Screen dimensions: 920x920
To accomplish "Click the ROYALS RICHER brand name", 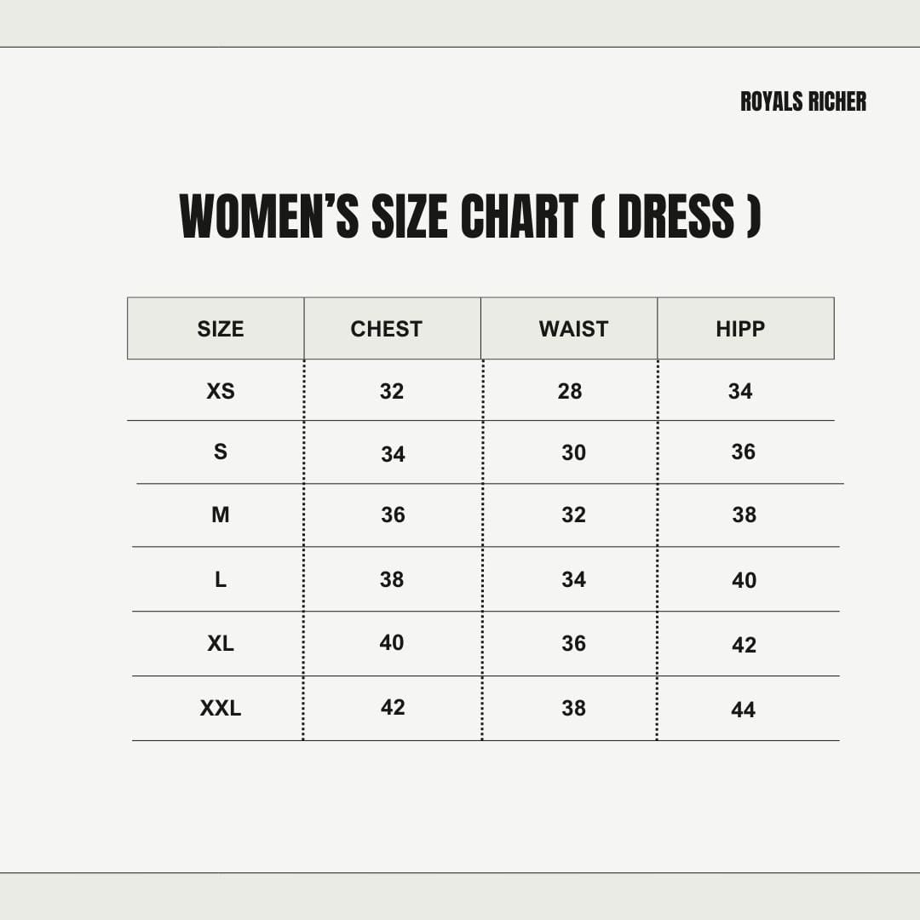I will pyautogui.click(x=802, y=101).
